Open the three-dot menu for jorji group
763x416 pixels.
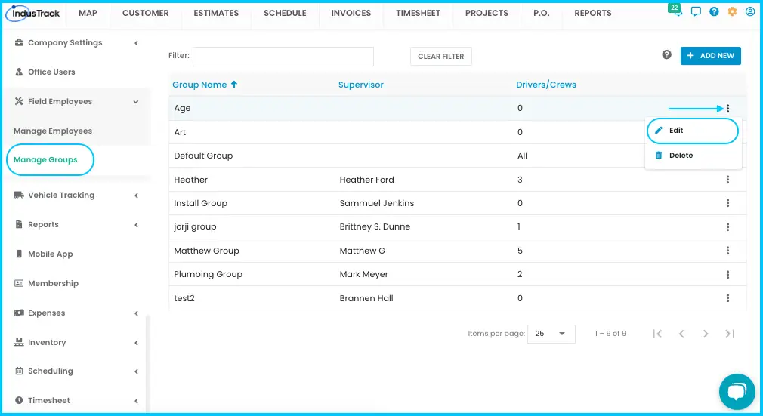(727, 226)
